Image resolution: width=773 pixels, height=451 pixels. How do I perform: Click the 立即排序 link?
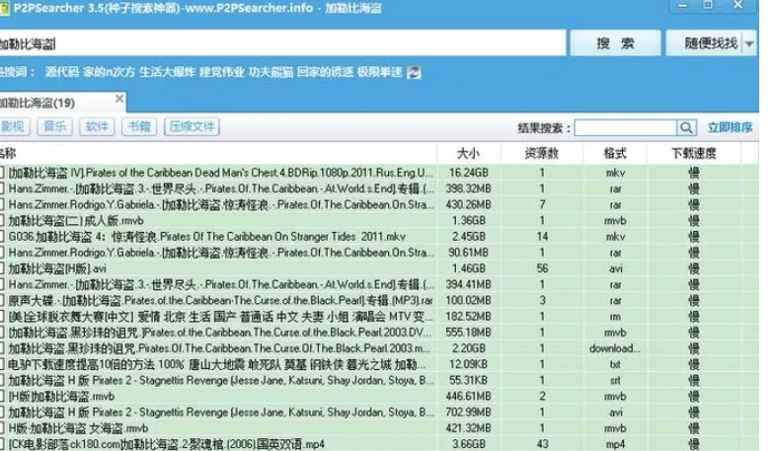pos(730,127)
